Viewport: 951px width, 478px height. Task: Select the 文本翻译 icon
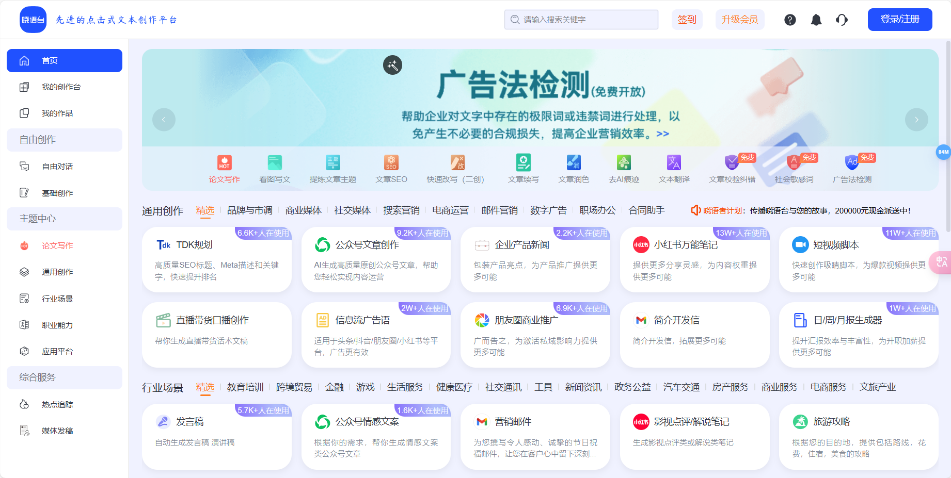pyautogui.click(x=674, y=163)
